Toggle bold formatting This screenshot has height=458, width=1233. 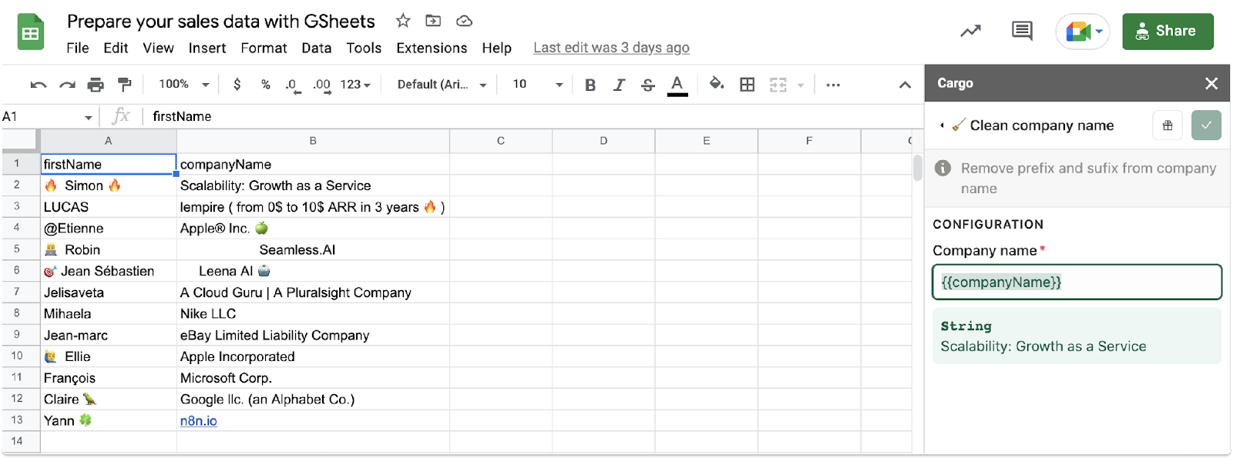[590, 85]
